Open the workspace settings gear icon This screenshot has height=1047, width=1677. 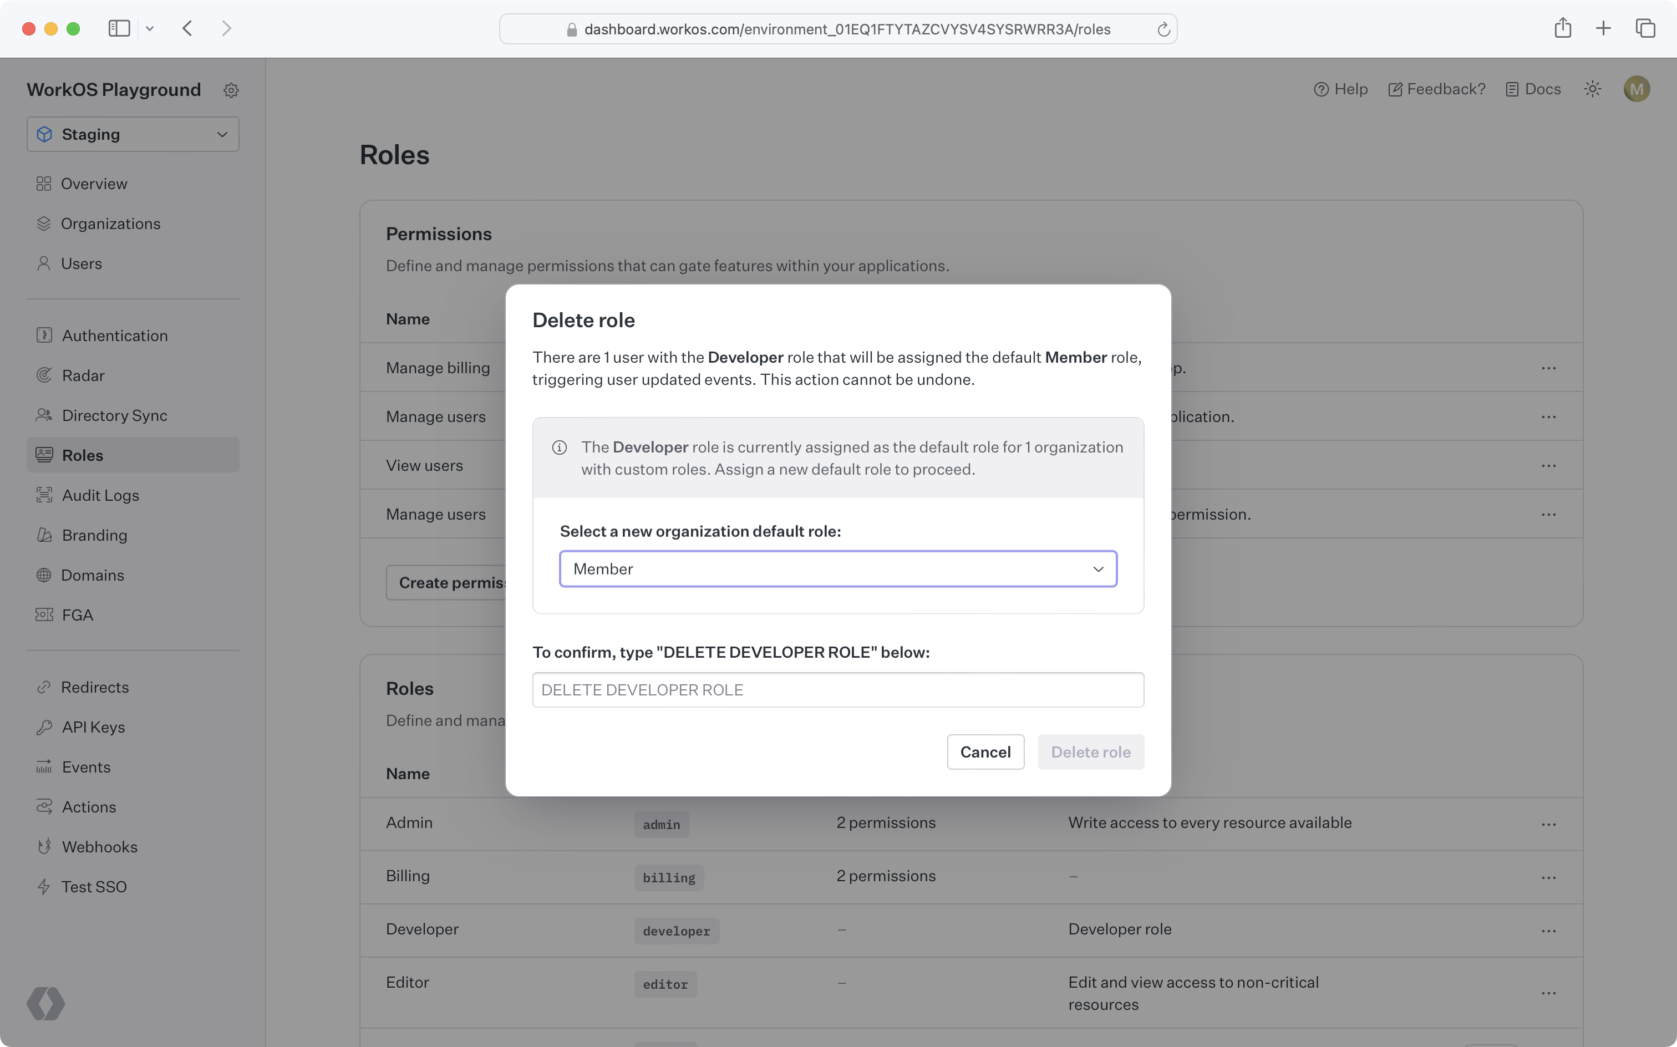231,90
